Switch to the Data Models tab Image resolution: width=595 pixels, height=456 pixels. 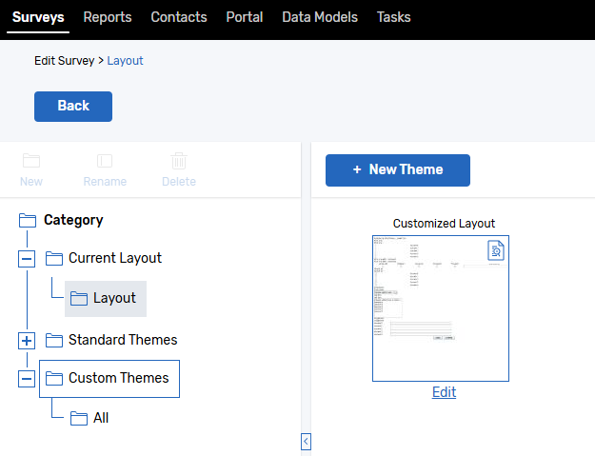point(320,17)
